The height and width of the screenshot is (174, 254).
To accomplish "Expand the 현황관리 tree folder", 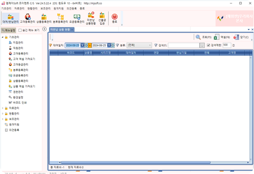I will [x=3, y=114].
